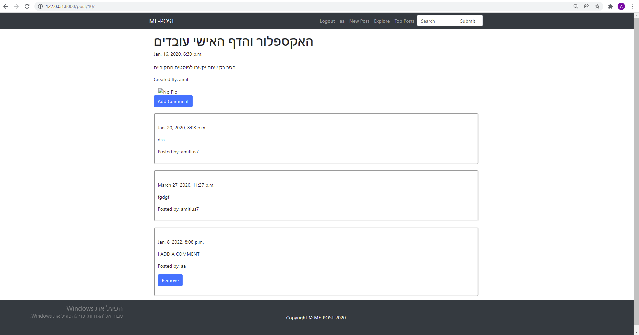Open the Explore page
639x335 pixels.
tap(382, 21)
